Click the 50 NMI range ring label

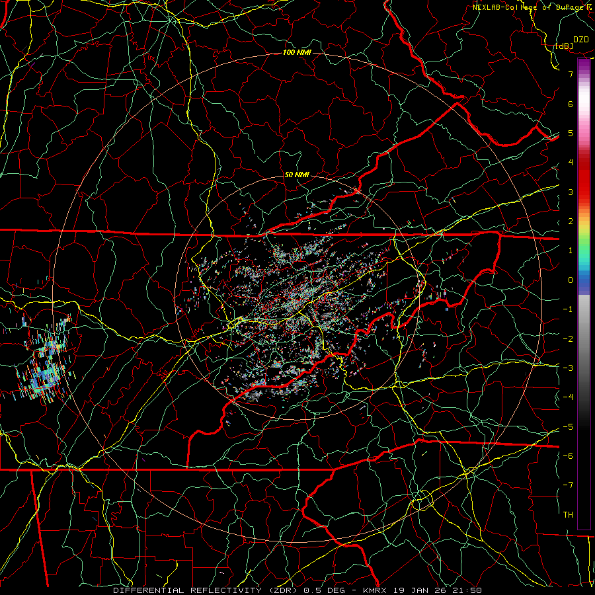pos(297,175)
